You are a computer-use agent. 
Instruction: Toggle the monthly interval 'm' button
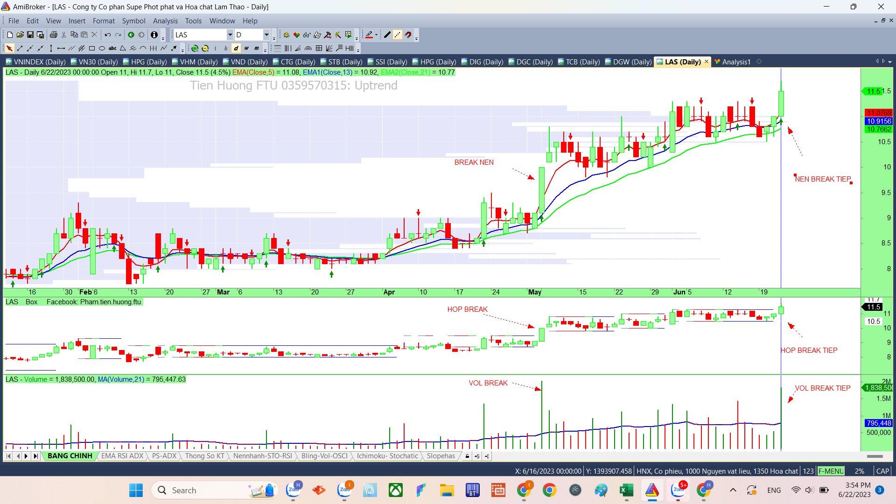click(257, 48)
